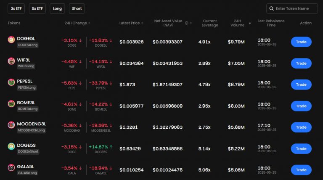Click the $0.03431953 NAV value
323x180 pixels.
tap(167, 63)
